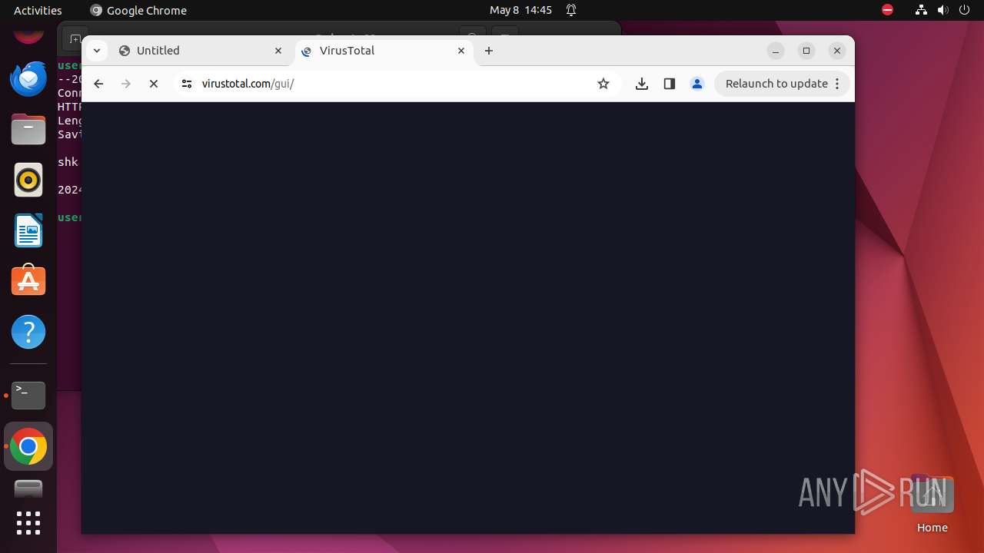Launch Thunderbird from the dock
The image size is (984, 553).
click(28, 78)
